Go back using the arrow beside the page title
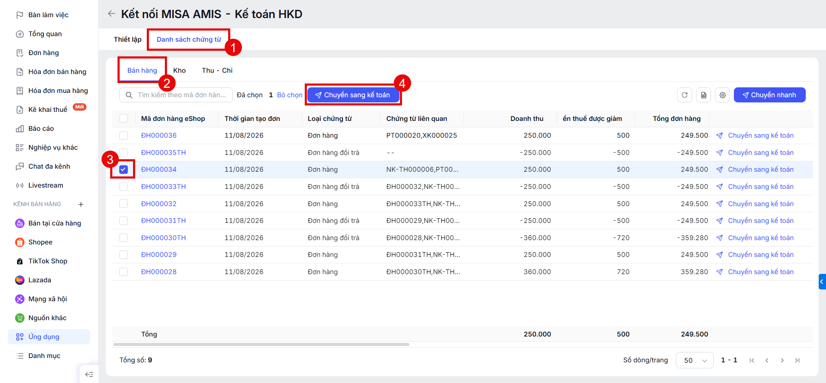Screen dimensions: 826x383 click(x=111, y=14)
